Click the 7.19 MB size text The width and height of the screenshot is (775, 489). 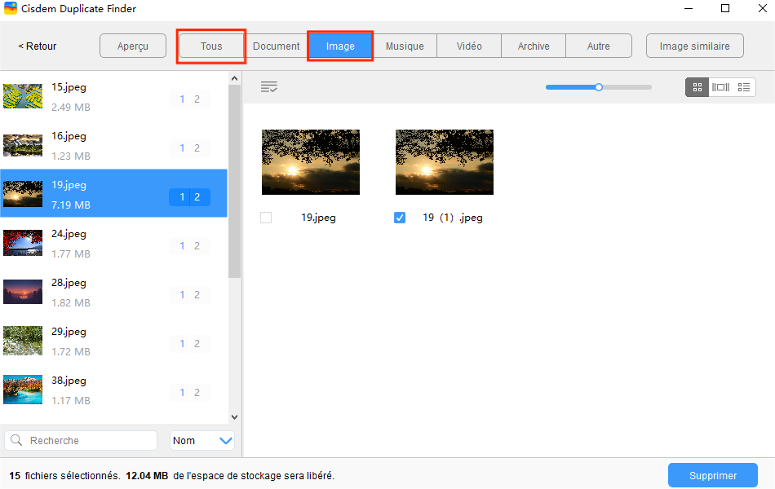tap(71, 205)
